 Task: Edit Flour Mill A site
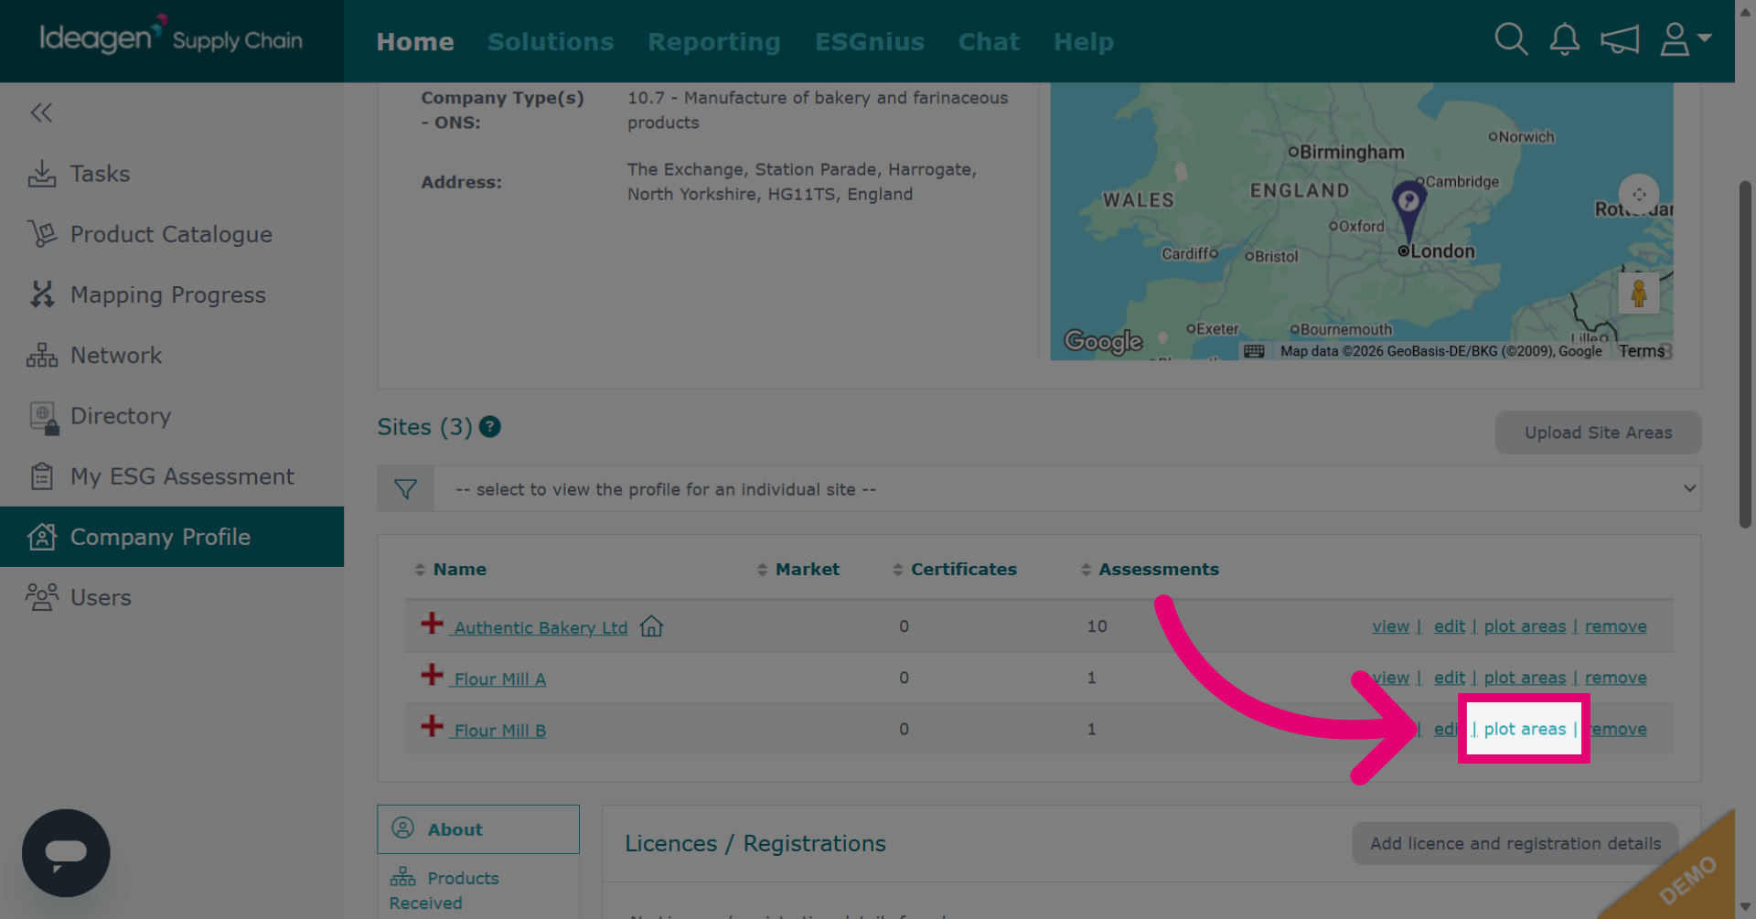1449,678
